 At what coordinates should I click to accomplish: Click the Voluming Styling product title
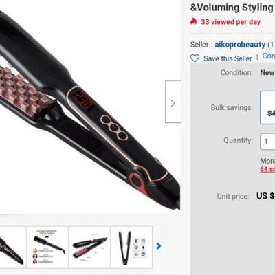tap(232, 8)
